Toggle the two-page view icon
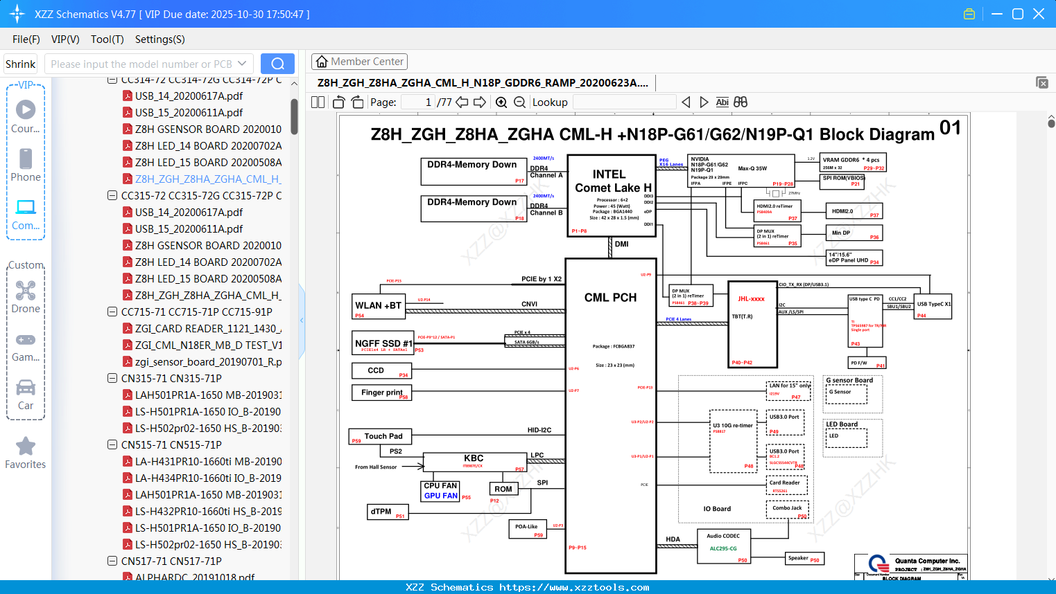The width and height of the screenshot is (1056, 594). pos(318,102)
